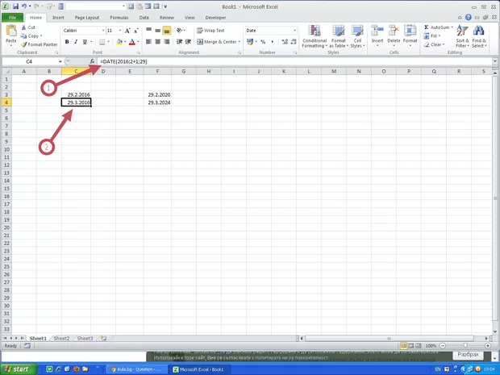Click the Insert Function fx icon
This screenshot has width=500, height=375.
[92, 61]
